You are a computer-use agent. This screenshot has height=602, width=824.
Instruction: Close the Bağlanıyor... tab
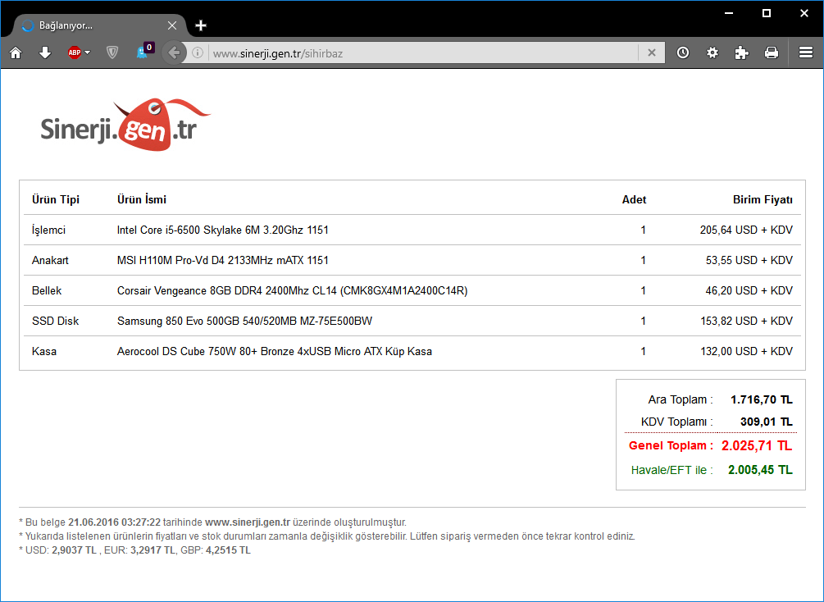click(172, 25)
